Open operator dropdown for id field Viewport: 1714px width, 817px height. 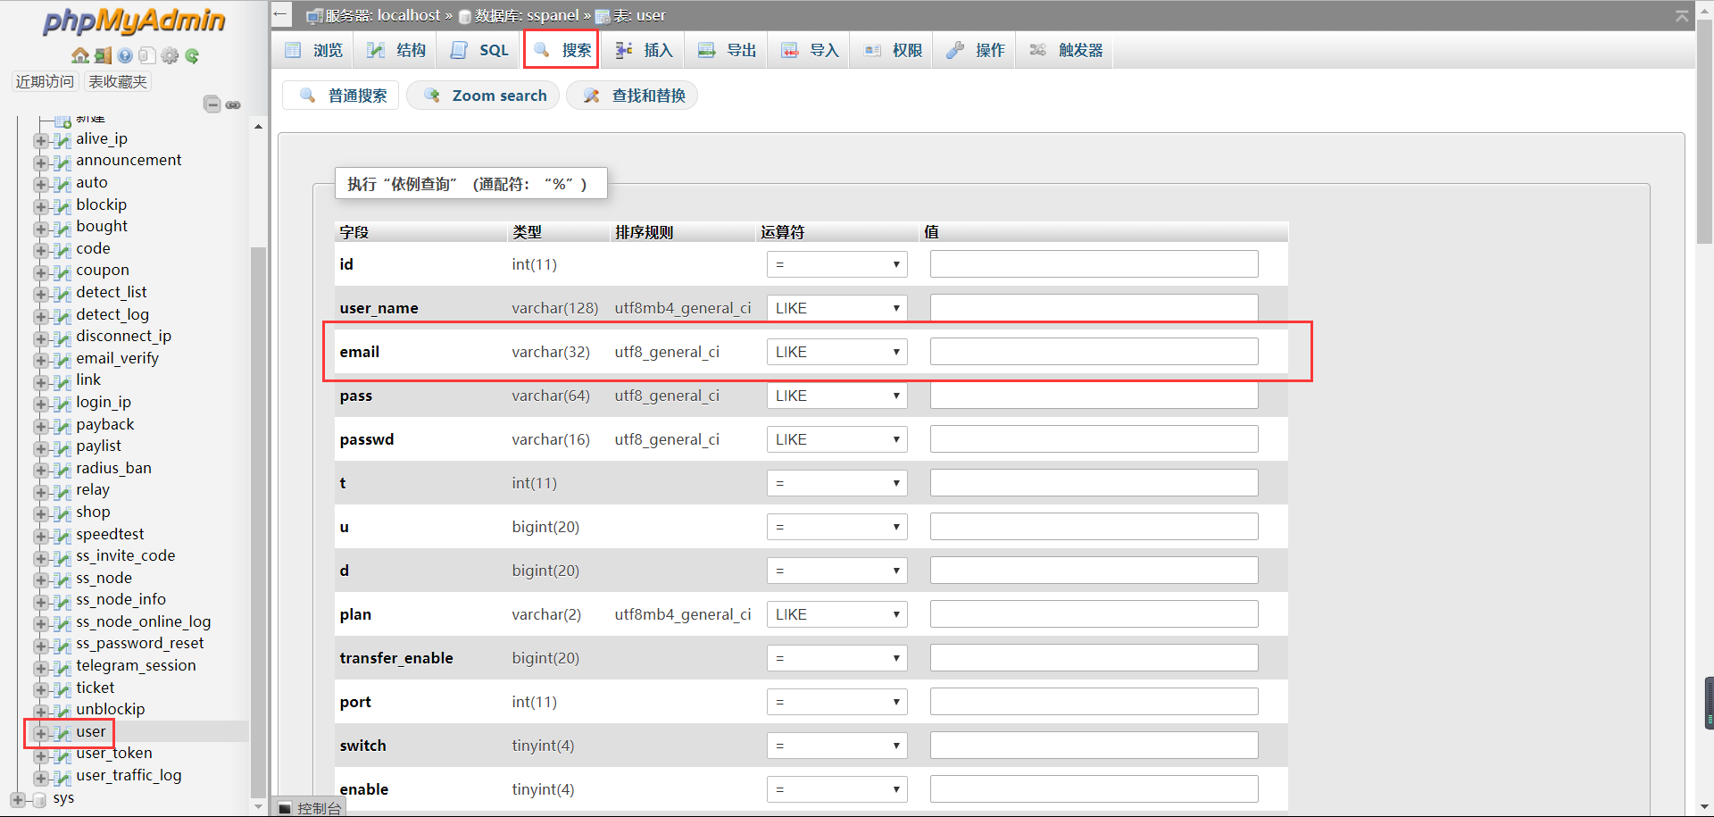[x=837, y=264]
